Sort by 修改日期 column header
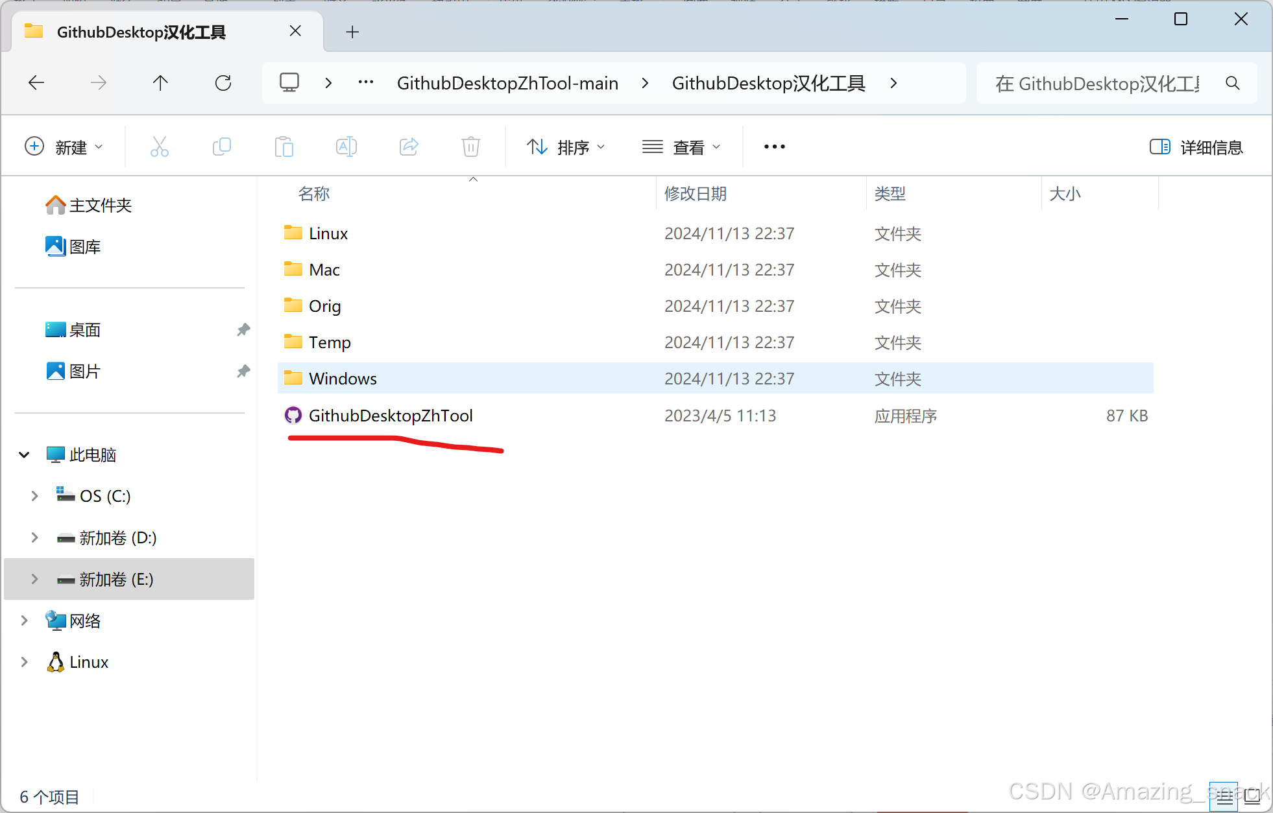1273x813 pixels. (695, 193)
